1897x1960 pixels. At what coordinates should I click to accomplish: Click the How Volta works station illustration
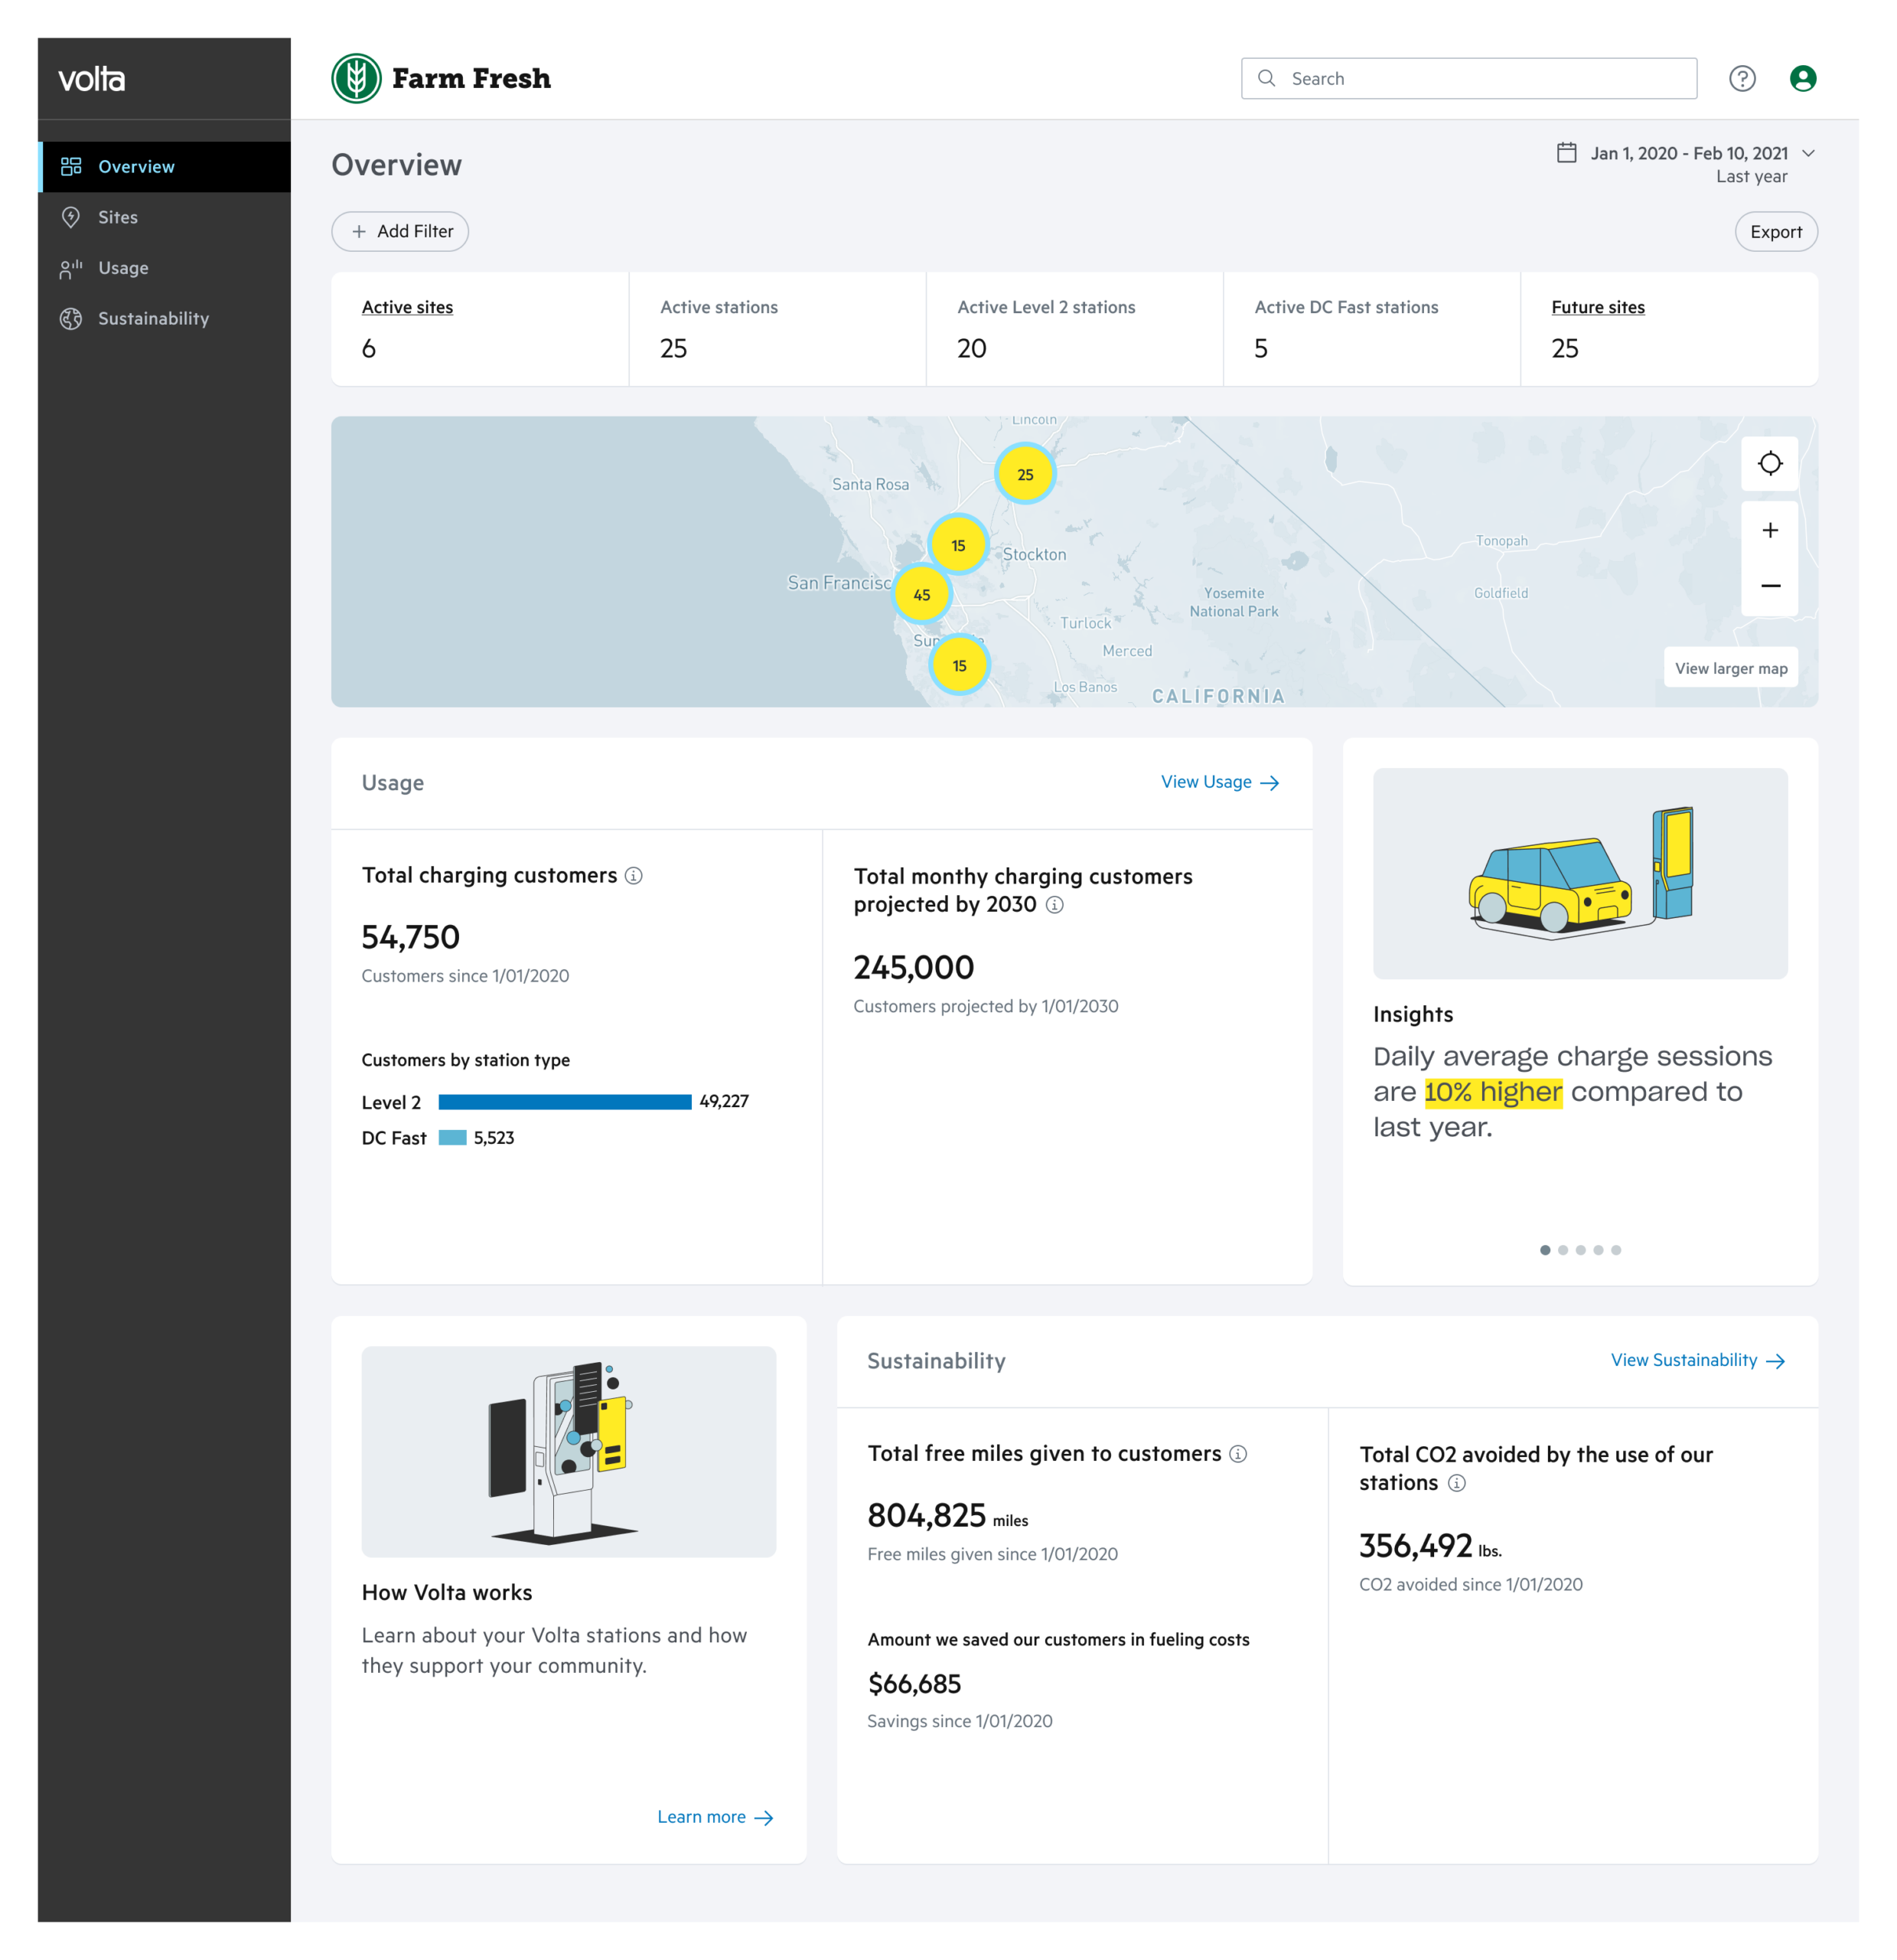tap(569, 1451)
